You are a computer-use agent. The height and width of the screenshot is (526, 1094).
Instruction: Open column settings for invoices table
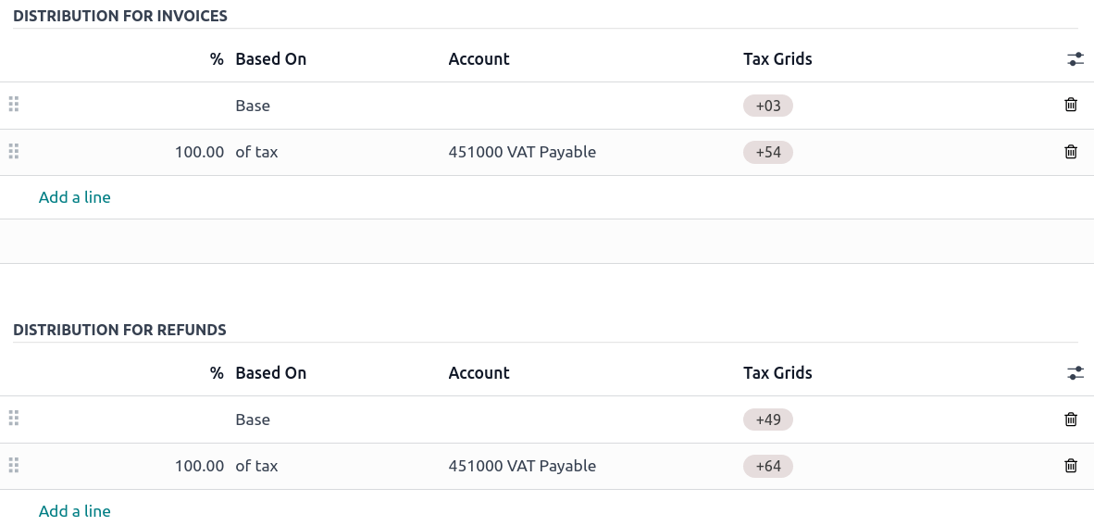[x=1075, y=59]
